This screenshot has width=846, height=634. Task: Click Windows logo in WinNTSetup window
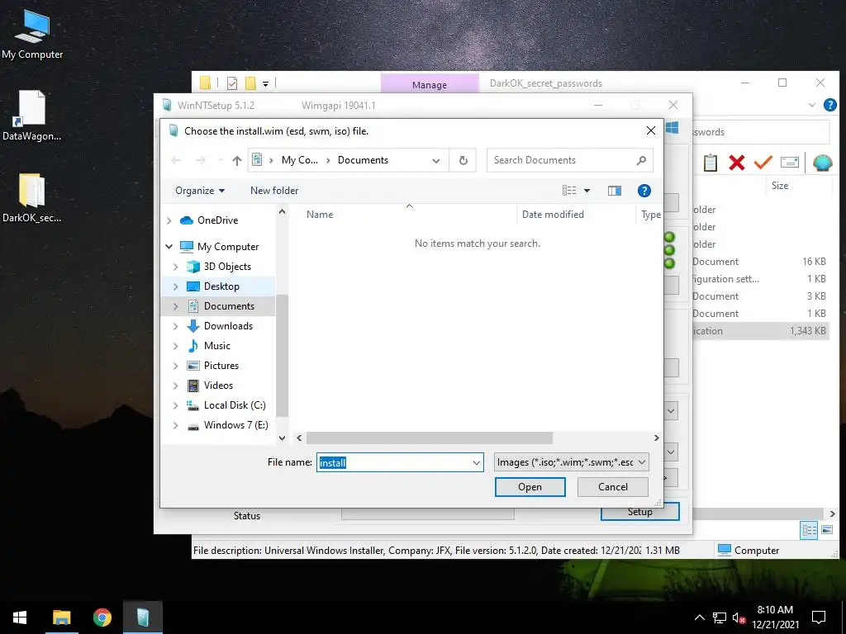[672, 128]
